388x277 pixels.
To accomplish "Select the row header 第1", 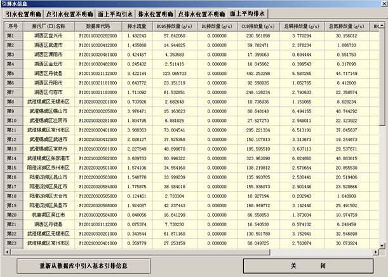I will (13, 36).
